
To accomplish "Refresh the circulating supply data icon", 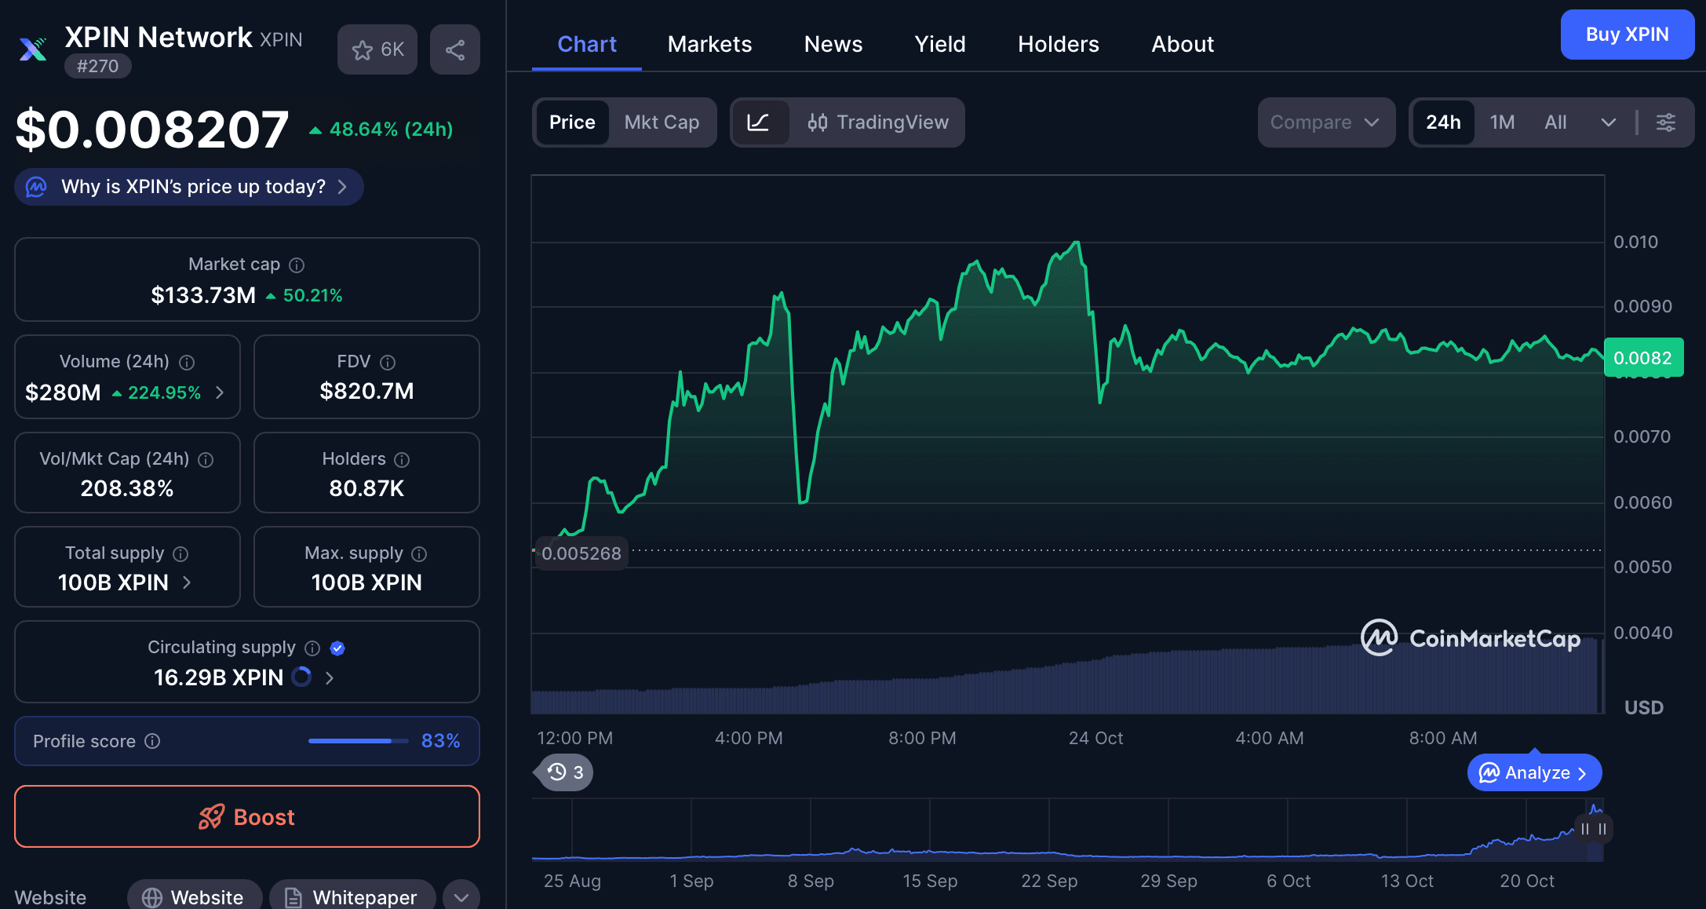I will coord(301,677).
